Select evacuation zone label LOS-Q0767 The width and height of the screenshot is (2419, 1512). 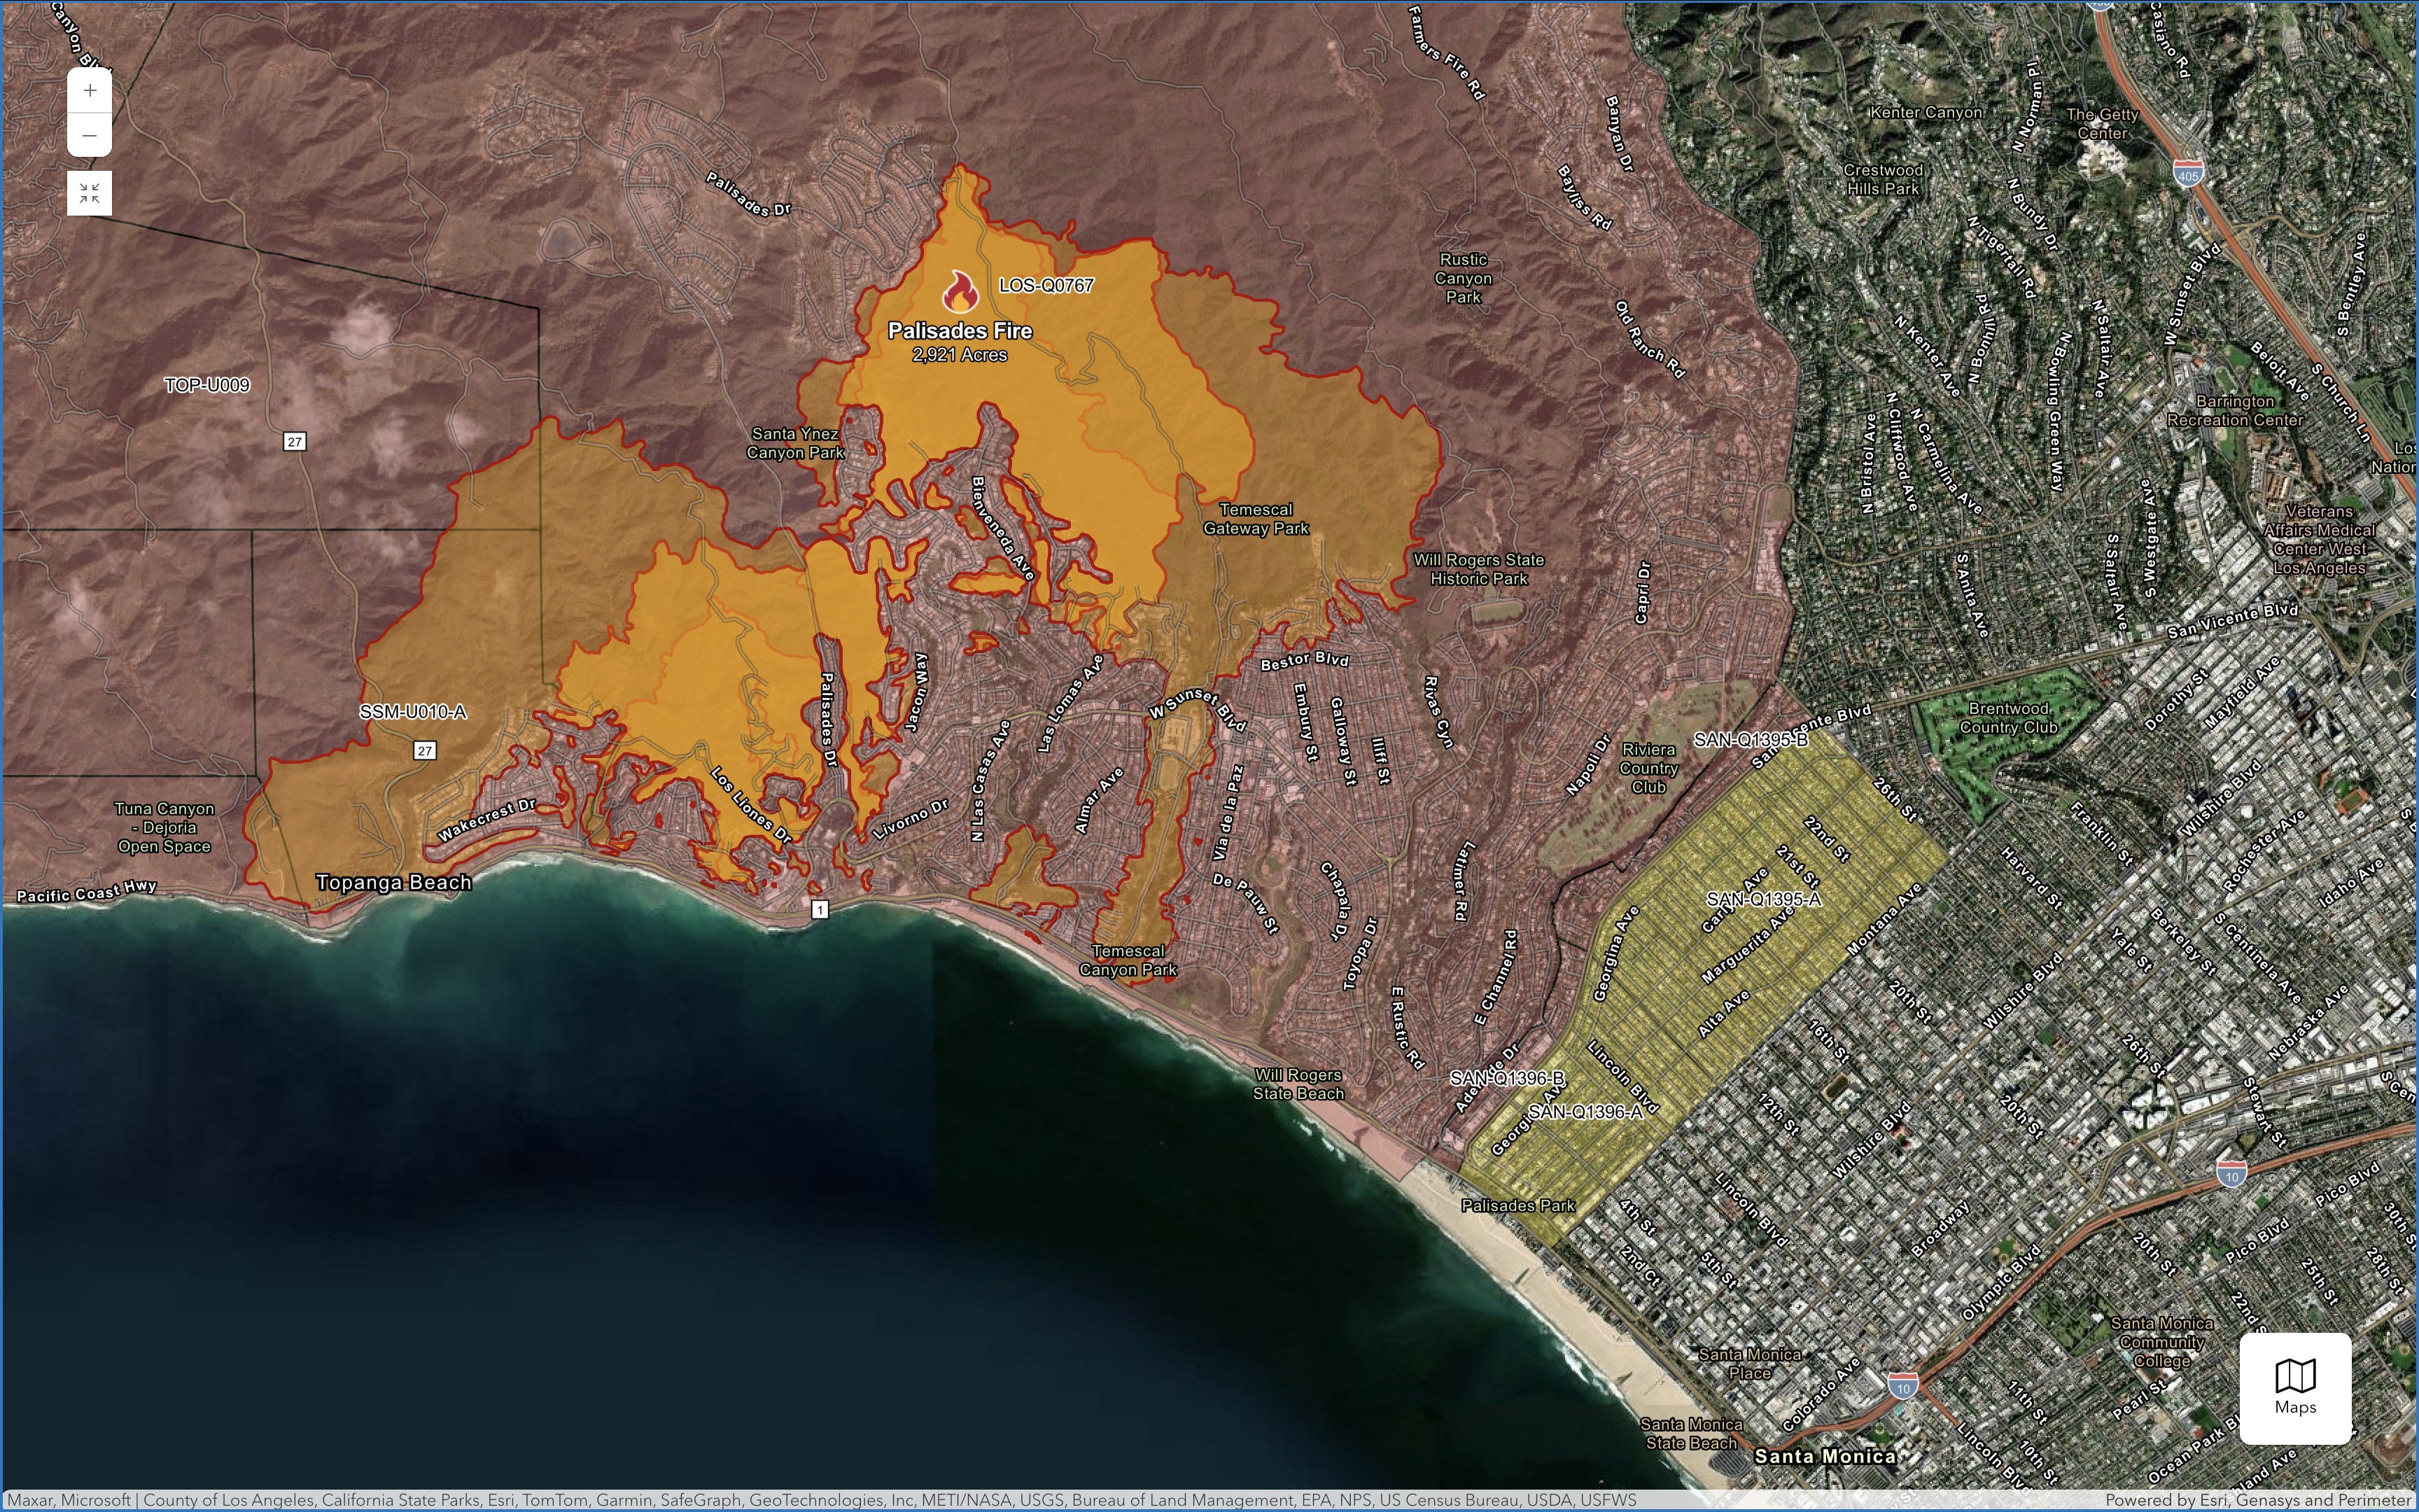(x=1046, y=285)
